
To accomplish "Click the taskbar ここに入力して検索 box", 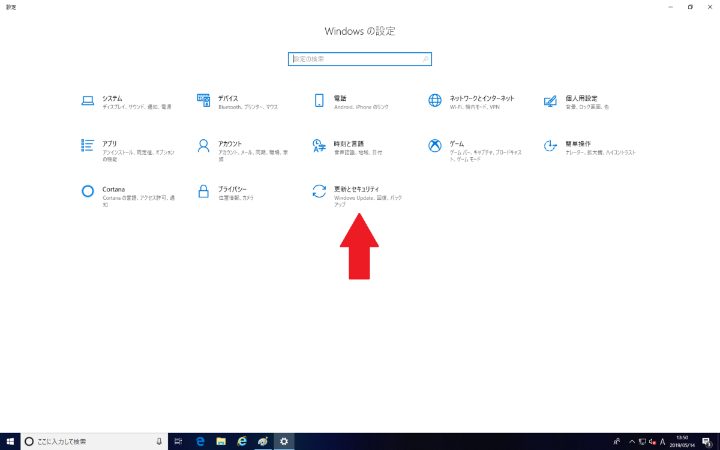I will coord(95,442).
